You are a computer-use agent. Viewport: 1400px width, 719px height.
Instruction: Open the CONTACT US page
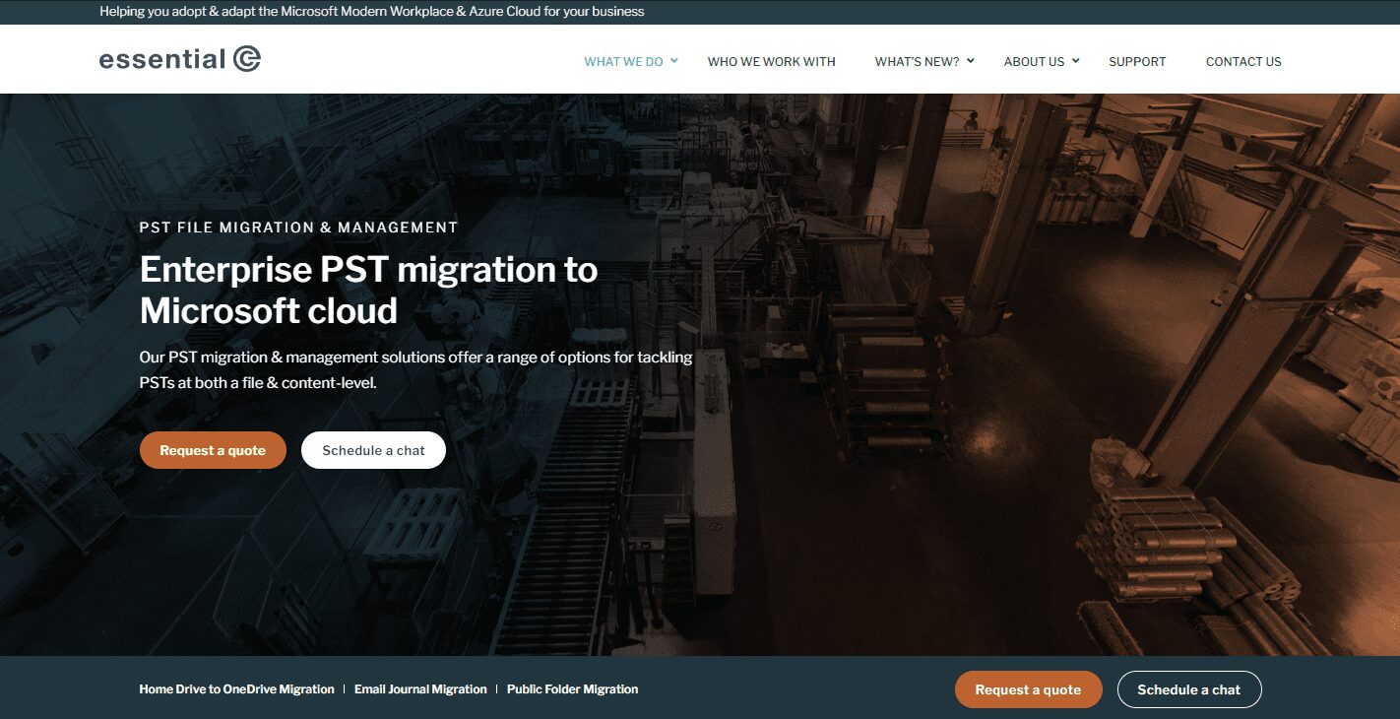[x=1243, y=61]
